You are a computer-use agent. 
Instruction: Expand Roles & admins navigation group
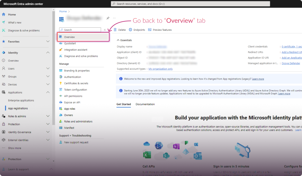click(x=48, y=116)
